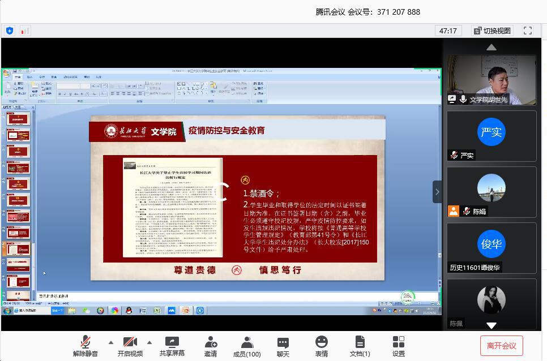The width and height of the screenshot is (547, 361).
Task: Open meeting Settings (设置)
Action: pyautogui.click(x=399, y=346)
